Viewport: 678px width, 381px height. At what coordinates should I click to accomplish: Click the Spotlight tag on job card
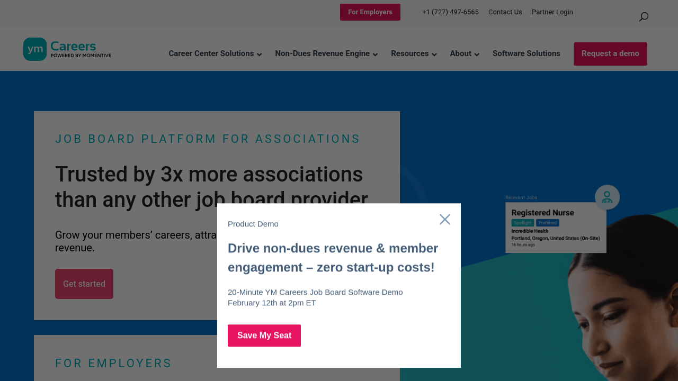[522, 223]
